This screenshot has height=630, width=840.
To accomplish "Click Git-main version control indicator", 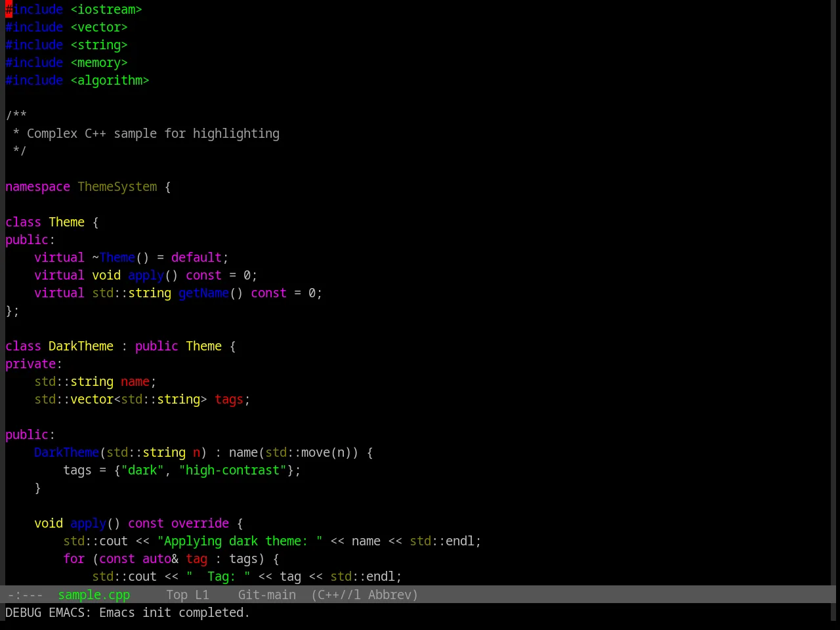I will tap(267, 595).
